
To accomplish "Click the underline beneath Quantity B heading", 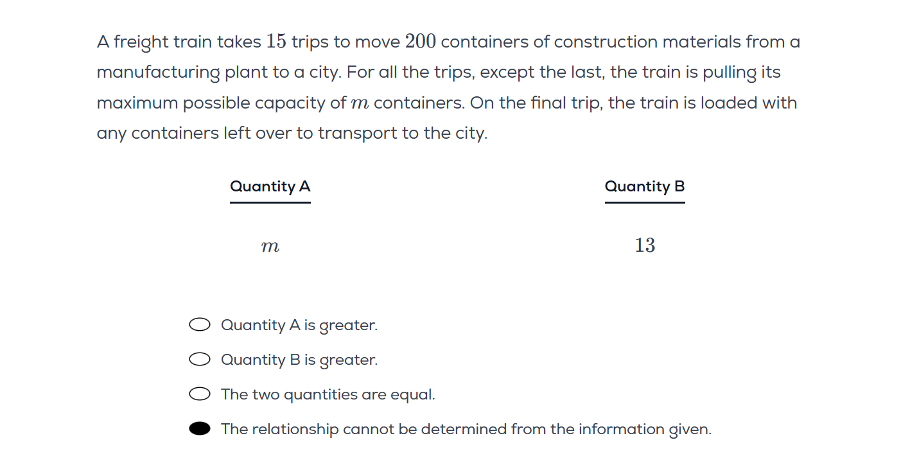I will (645, 202).
